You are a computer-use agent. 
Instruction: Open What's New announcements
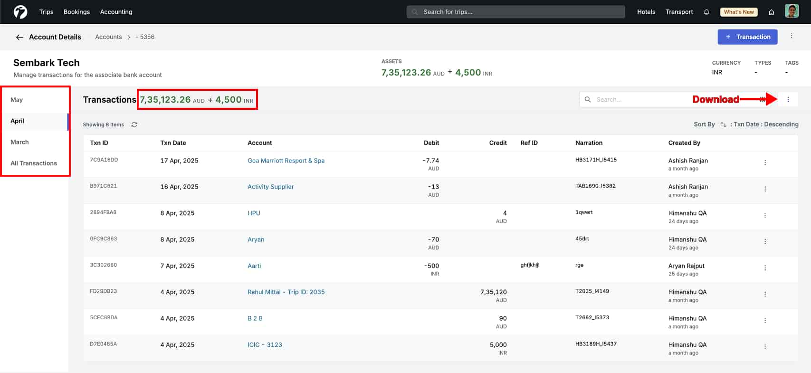[x=738, y=12]
